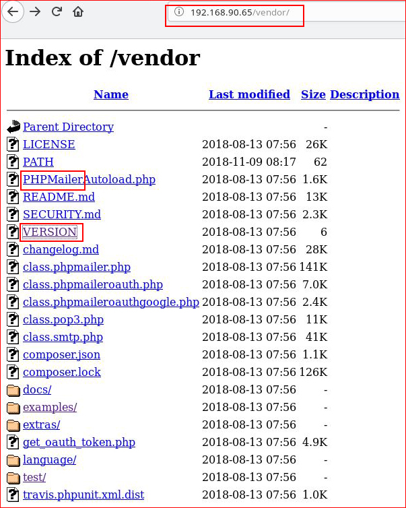The height and width of the screenshot is (508, 406).
Task: Click the file icon beside LICENSE
Action: (x=13, y=144)
